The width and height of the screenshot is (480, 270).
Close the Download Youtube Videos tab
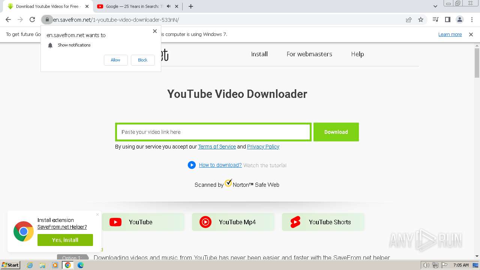tap(87, 6)
